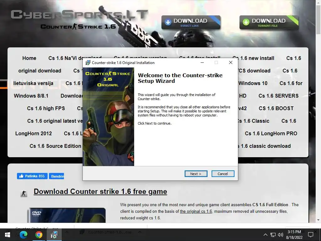
Task: Click the wizard's Counter-Strike 1.6 Original banner image
Action: [x=108, y=117]
